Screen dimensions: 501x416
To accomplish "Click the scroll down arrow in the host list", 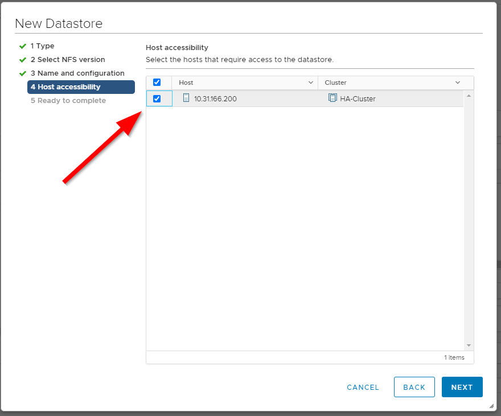I will click(x=469, y=345).
